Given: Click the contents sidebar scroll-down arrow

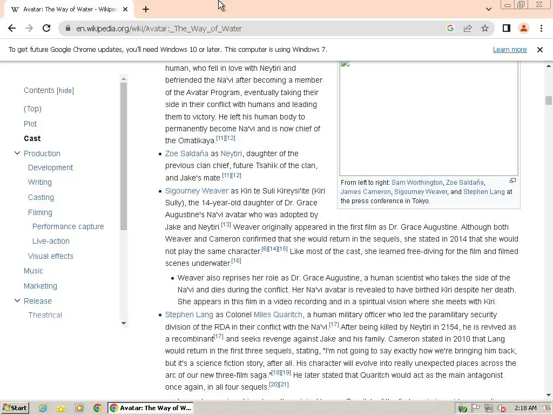Looking at the screenshot, I should pyautogui.click(x=124, y=323).
